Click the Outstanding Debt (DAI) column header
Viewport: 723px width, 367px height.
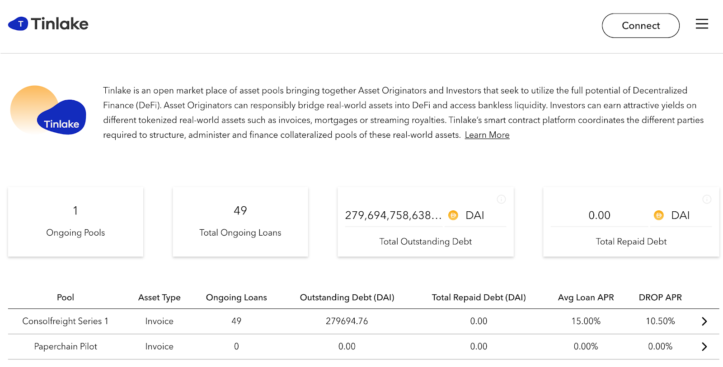[x=347, y=297]
